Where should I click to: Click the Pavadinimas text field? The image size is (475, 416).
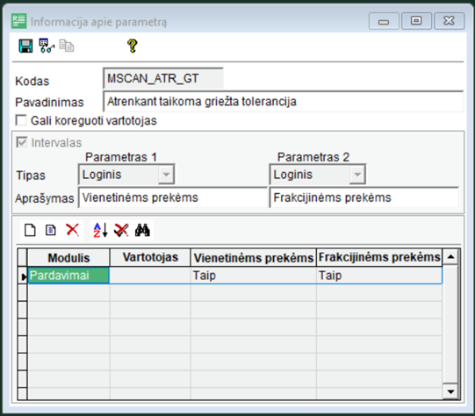pos(284,102)
